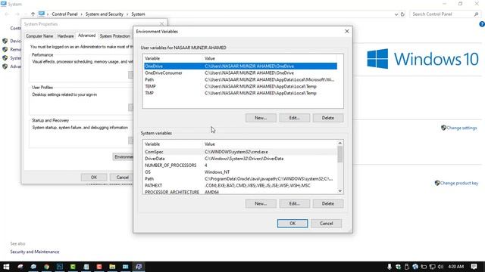This screenshot has height=272, width=485.
Task: Launch Chrome from the taskbar
Action: 46,267
